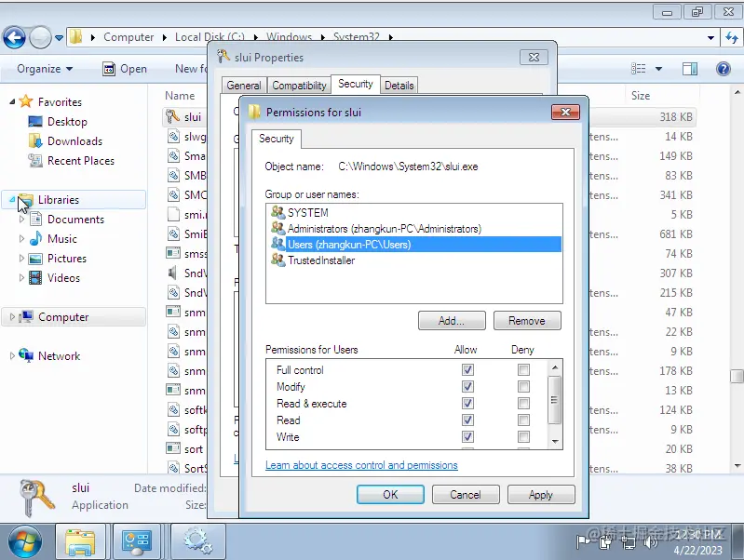The width and height of the screenshot is (744, 560).
Task: Uncheck Allow for Read & execute
Action: 467,403
